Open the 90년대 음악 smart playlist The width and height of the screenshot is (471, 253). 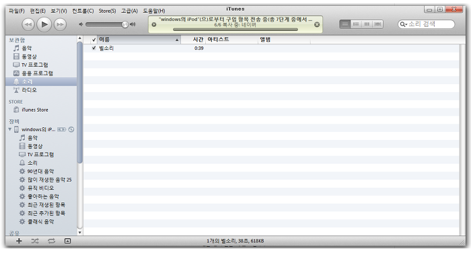pos(41,172)
